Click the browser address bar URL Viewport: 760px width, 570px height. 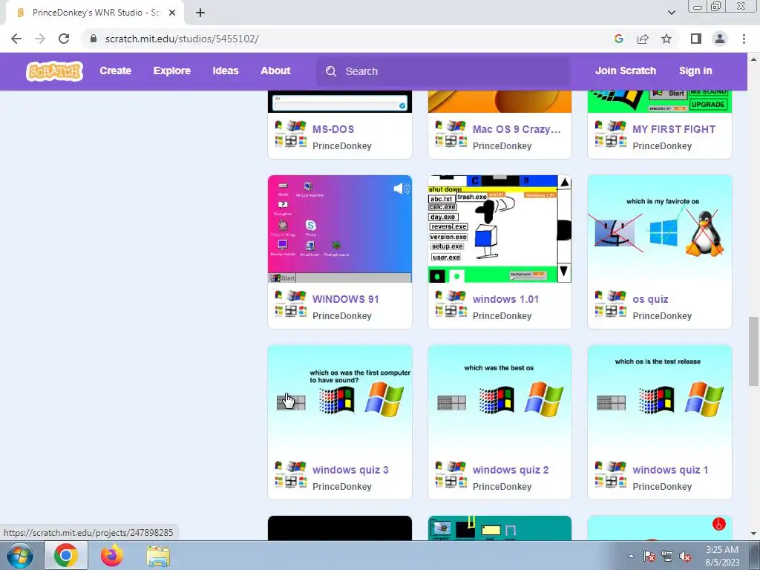click(182, 39)
